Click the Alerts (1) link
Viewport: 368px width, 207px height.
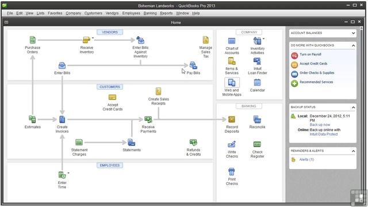coord(306,160)
